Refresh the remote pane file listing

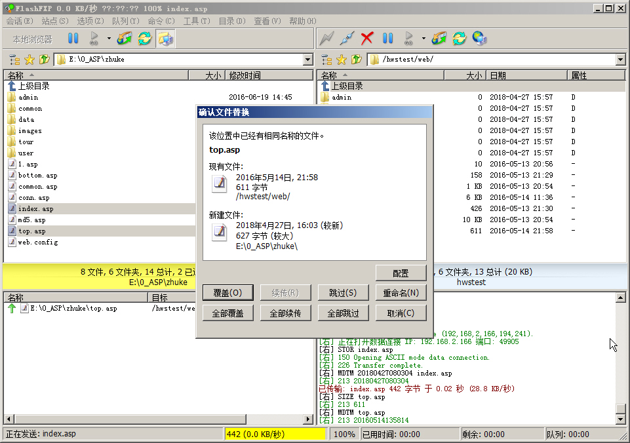coord(460,39)
